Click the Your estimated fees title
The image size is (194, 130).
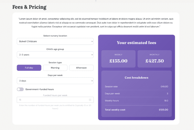pos(136,42)
